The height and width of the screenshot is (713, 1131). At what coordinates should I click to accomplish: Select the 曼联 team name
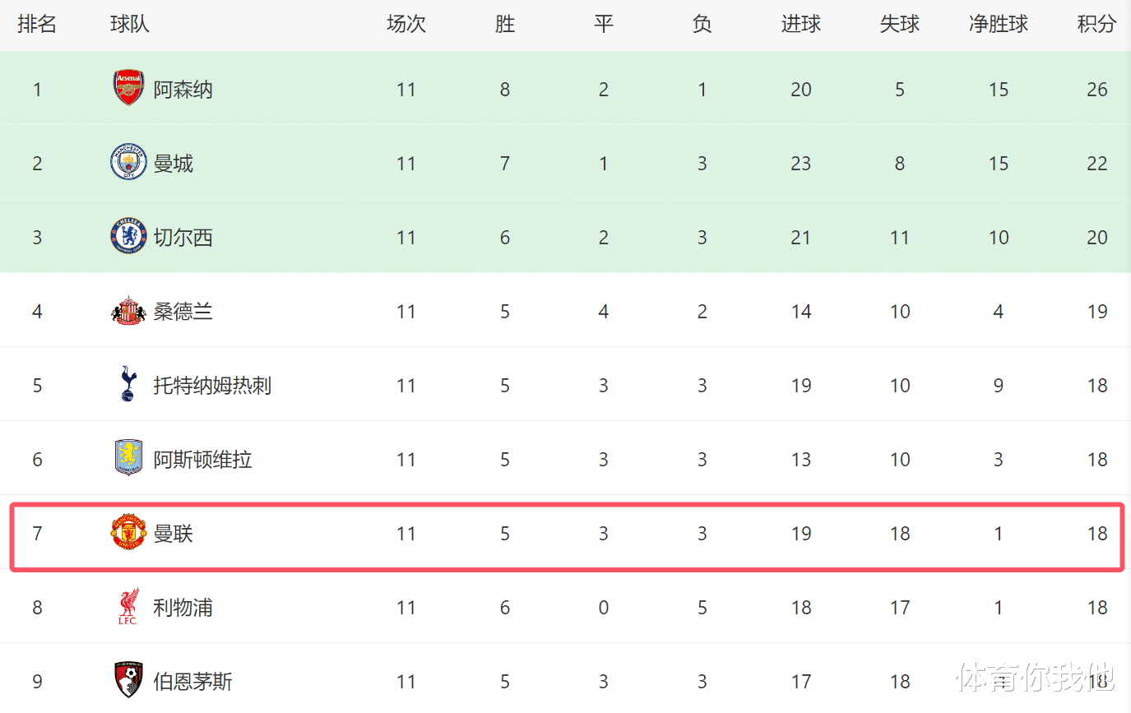(173, 533)
